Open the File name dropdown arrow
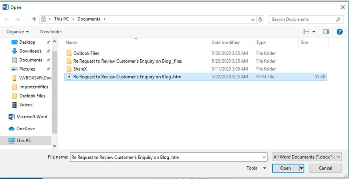This screenshot has height=179, width=349. point(264,157)
